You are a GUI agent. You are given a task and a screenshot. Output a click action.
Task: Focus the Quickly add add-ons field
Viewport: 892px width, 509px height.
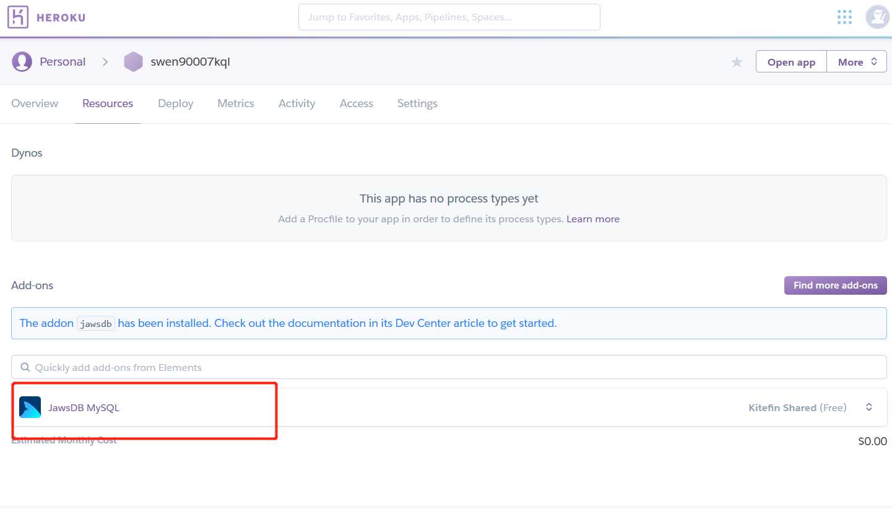click(x=449, y=367)
